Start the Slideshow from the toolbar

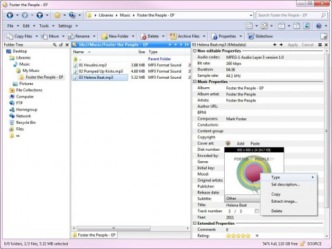[x=260, y=36]
